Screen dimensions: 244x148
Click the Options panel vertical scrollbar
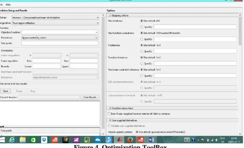[x=240, y=31]
